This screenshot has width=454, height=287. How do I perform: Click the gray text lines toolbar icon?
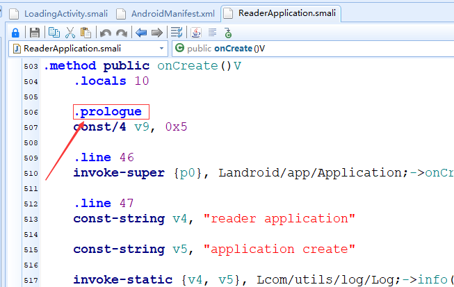pyautogui.click(x=212, y=33)
